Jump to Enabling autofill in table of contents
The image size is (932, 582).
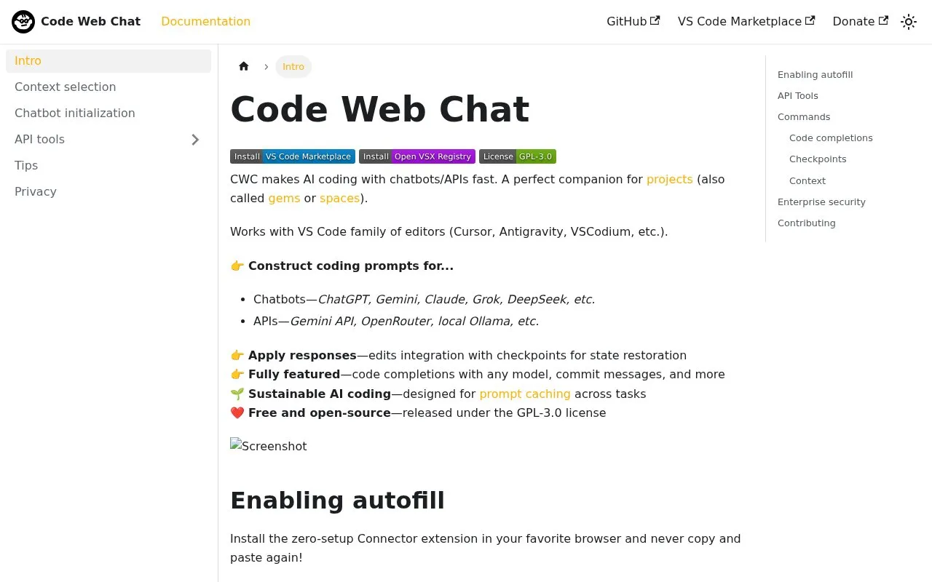coord(815,75)
